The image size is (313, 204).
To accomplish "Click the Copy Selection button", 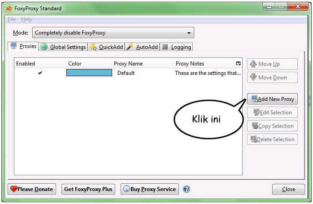I will point(272,126).
